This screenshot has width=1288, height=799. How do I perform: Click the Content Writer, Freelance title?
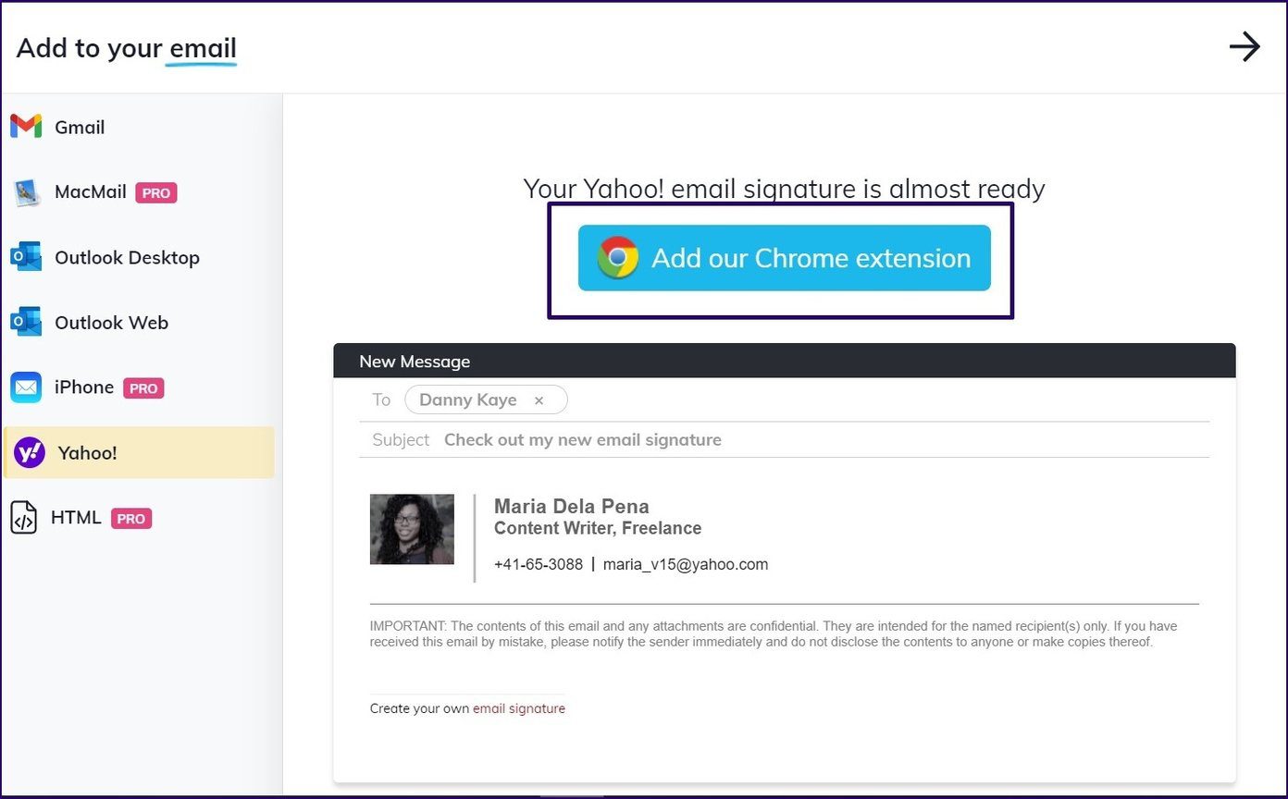[598, 528]
